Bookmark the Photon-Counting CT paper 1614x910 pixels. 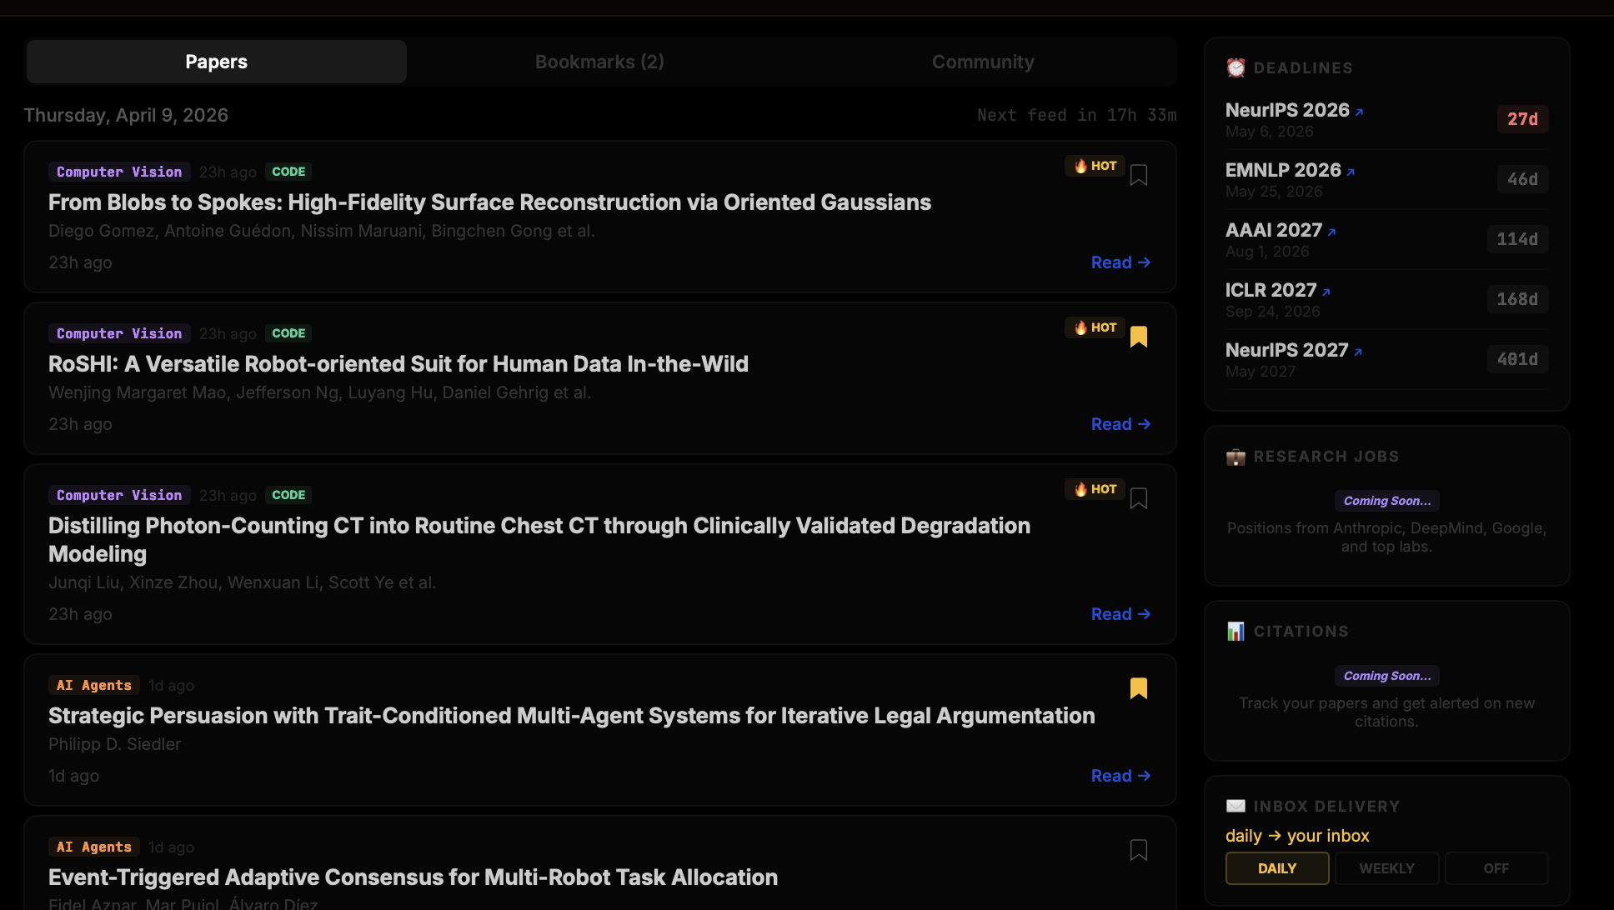pyautogui.click(x=1140, y=497)
